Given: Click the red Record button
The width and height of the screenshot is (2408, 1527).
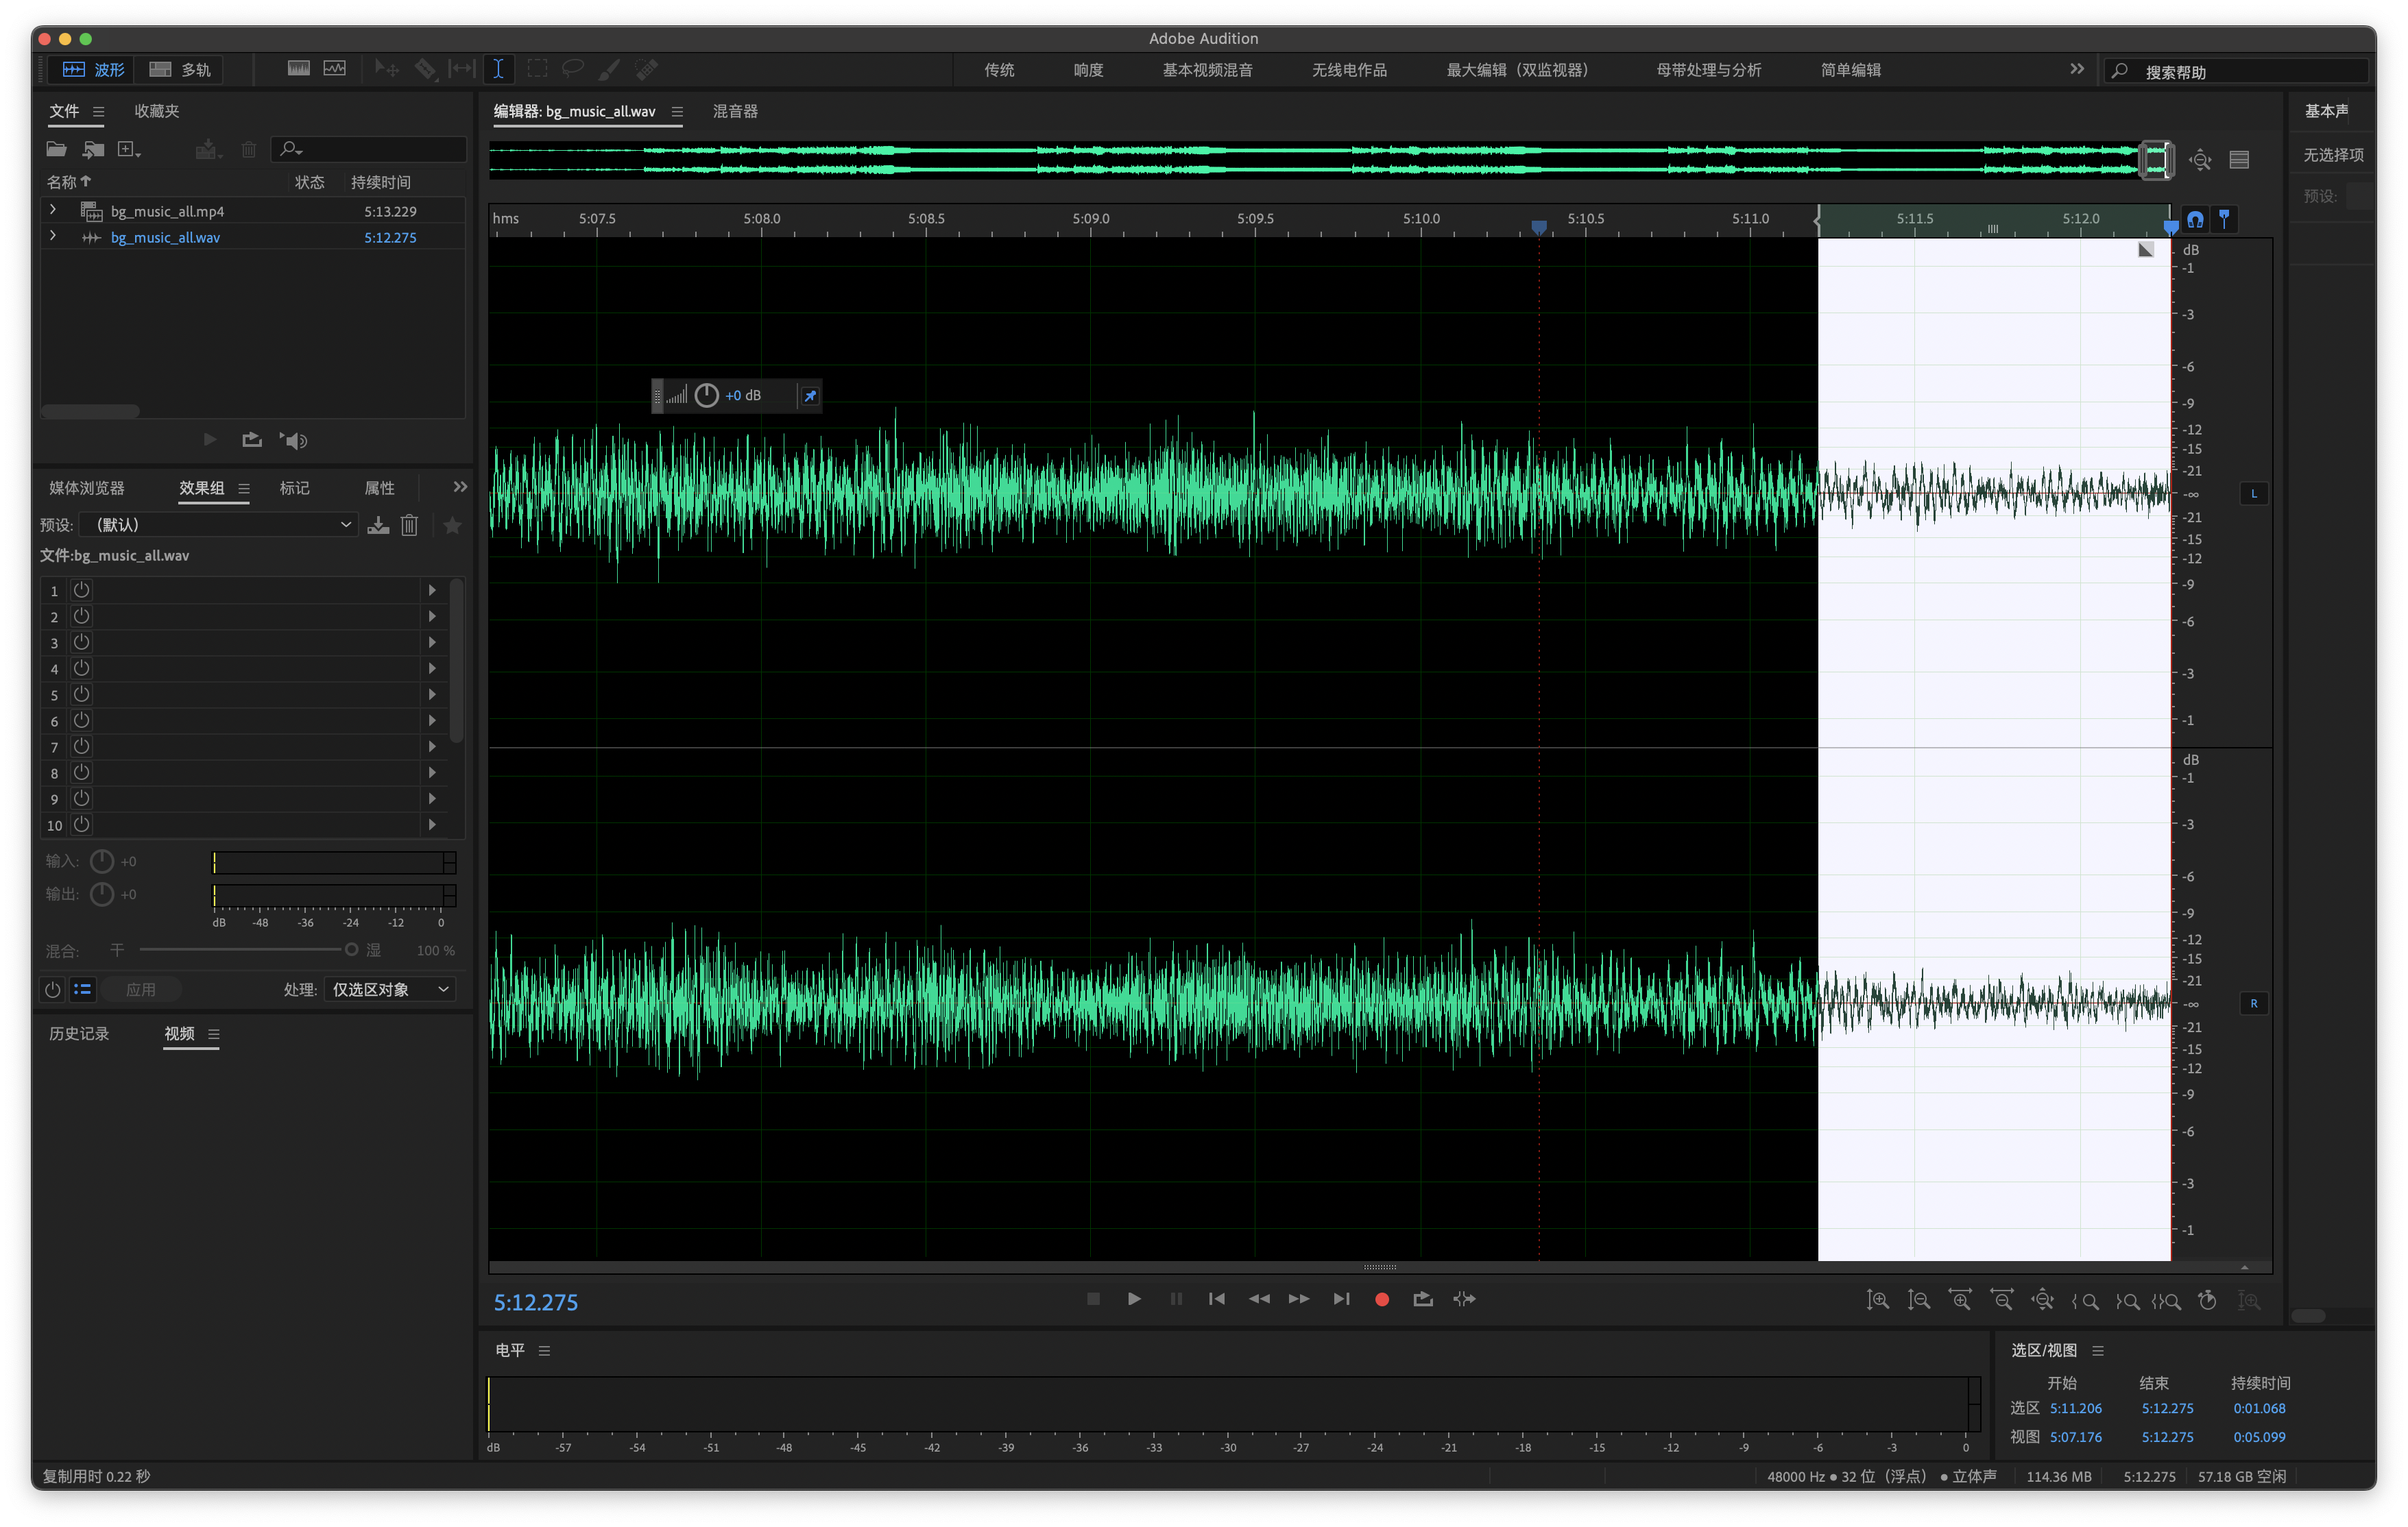Looking at the screenshot, I should coord(1382,1299).
